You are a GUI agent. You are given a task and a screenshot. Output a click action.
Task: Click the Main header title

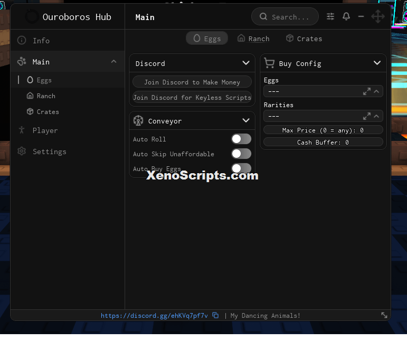[x=145, y=17]
